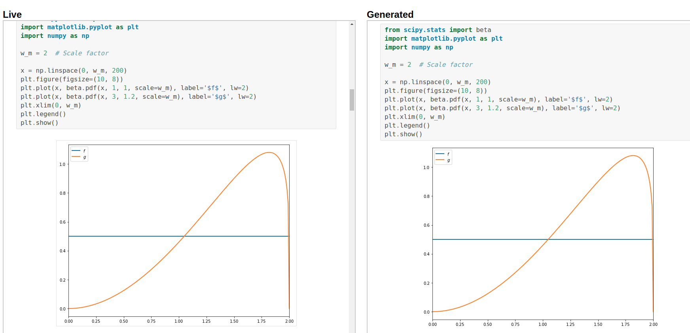Click "import numpy as np" in the Generated panel
The height and width of the screenshot is (333, 690).
[419, 47]
